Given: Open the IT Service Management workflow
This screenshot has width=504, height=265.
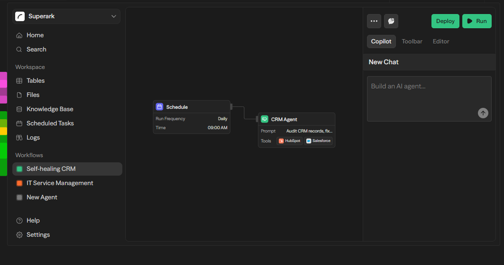Looking at the screenshot, I should (x=60, y=183).
